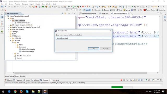
Task: Open Google Chrome from taskbar
Action: click(x=15, y=92)
